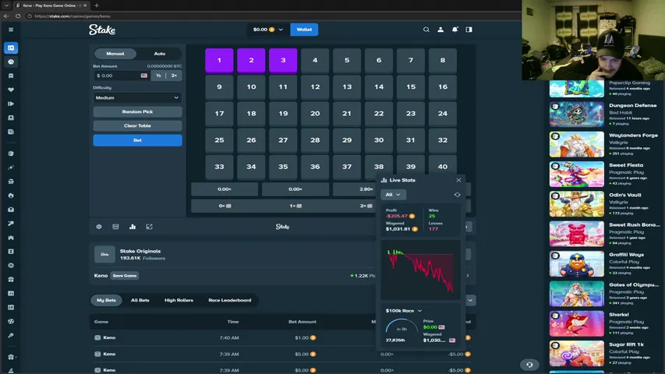The image size is (665, 374).
Task: Deselect Keno tile number 1
Action: tap(219, 60)
